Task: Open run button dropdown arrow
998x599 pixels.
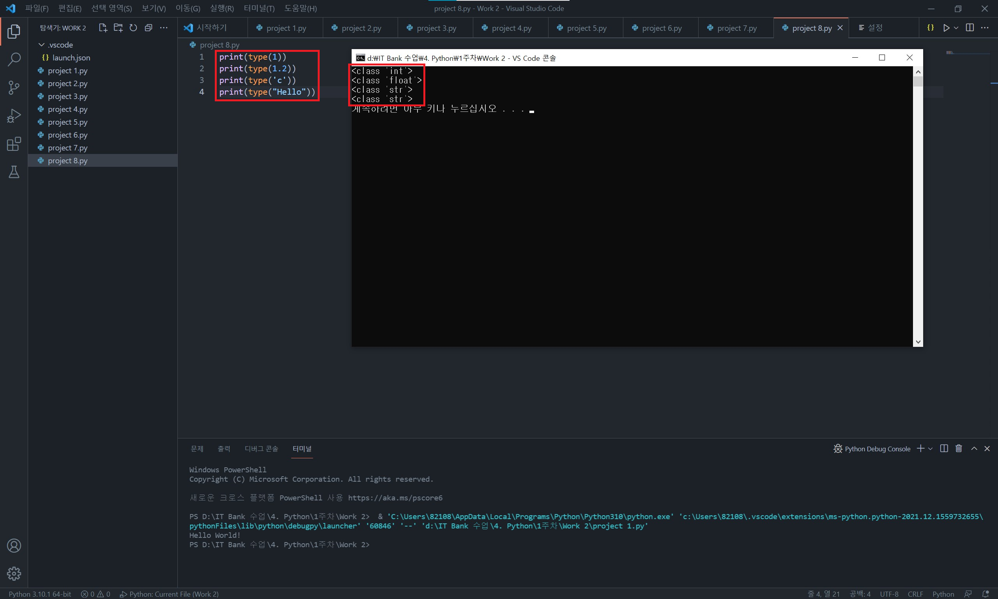Action: tap(956, 28)
